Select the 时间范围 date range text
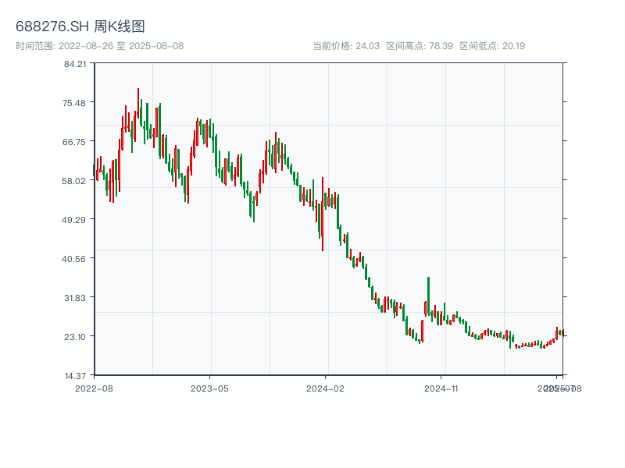 [x=99, y=46]
